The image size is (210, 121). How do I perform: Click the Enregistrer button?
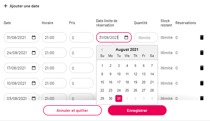[137, 110]
